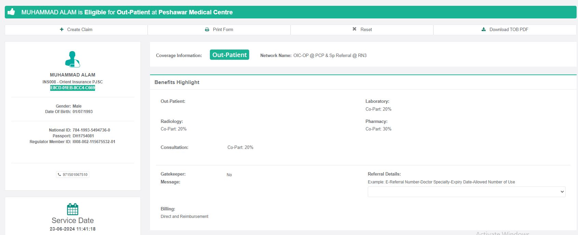
Task: Click the Benefits Highlight section header
Action: 177,82
